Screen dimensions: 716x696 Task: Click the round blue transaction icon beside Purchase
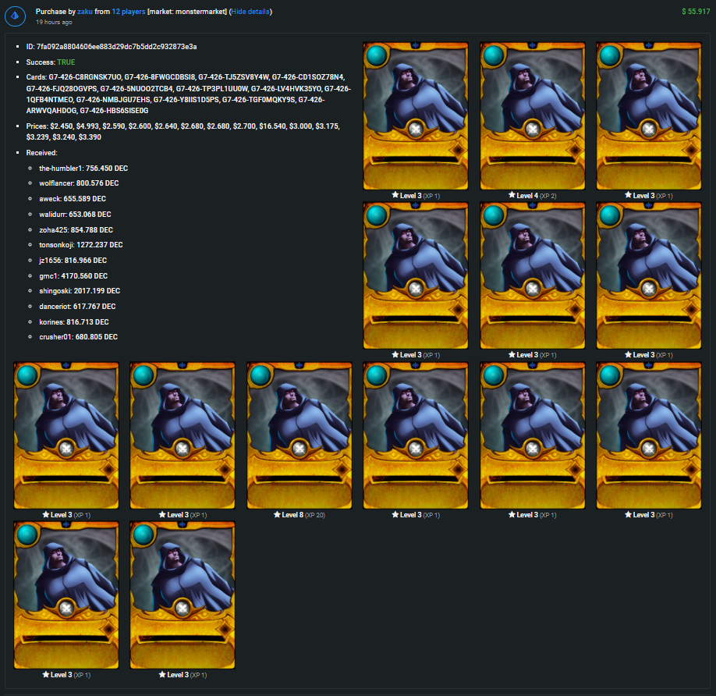15,16
